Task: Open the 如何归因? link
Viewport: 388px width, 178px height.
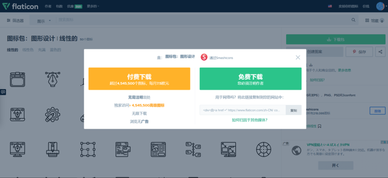Action: [317, 80]
